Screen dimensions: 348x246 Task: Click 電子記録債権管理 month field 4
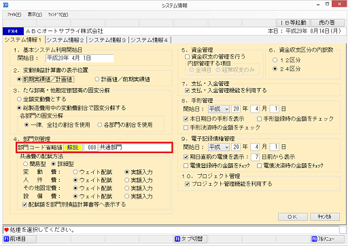(x=255, y=147)
